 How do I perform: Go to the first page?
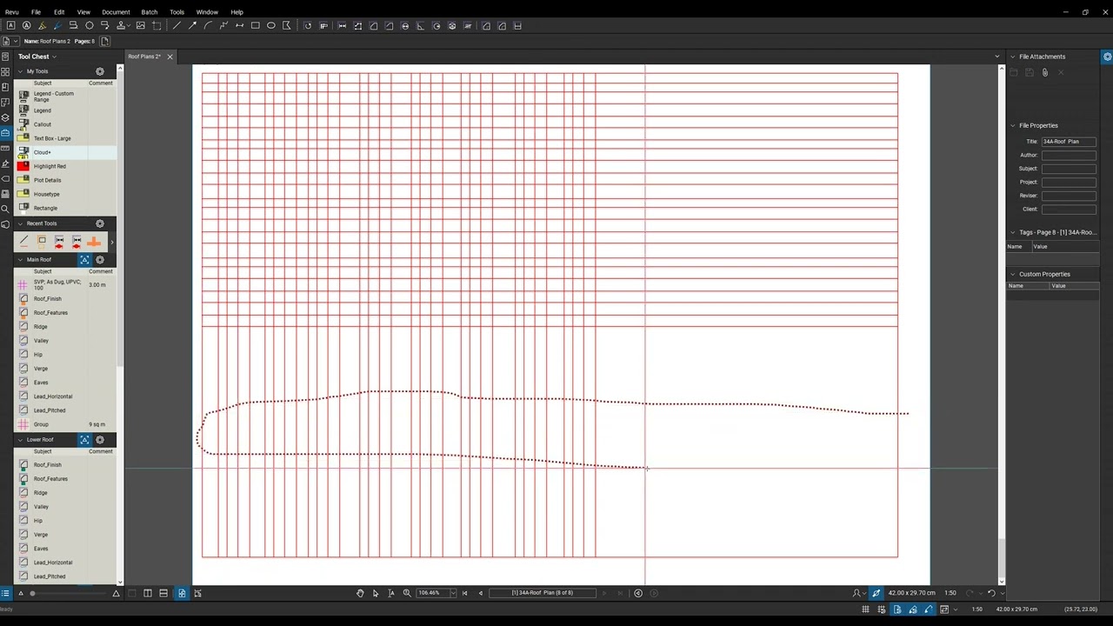coord(464,593)
